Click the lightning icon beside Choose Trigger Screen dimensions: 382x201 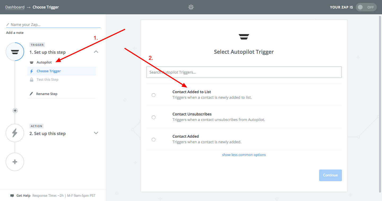(32, 71)
